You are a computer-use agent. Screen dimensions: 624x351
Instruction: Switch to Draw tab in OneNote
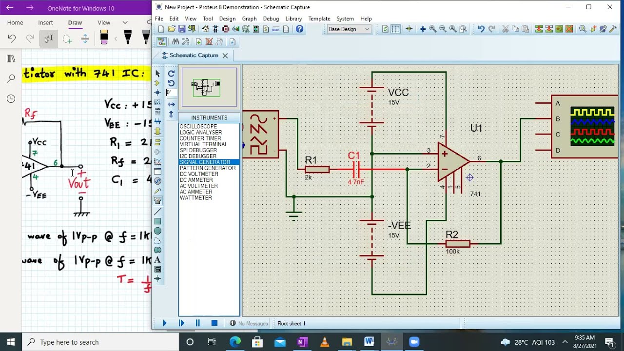[x=75, y=22]
